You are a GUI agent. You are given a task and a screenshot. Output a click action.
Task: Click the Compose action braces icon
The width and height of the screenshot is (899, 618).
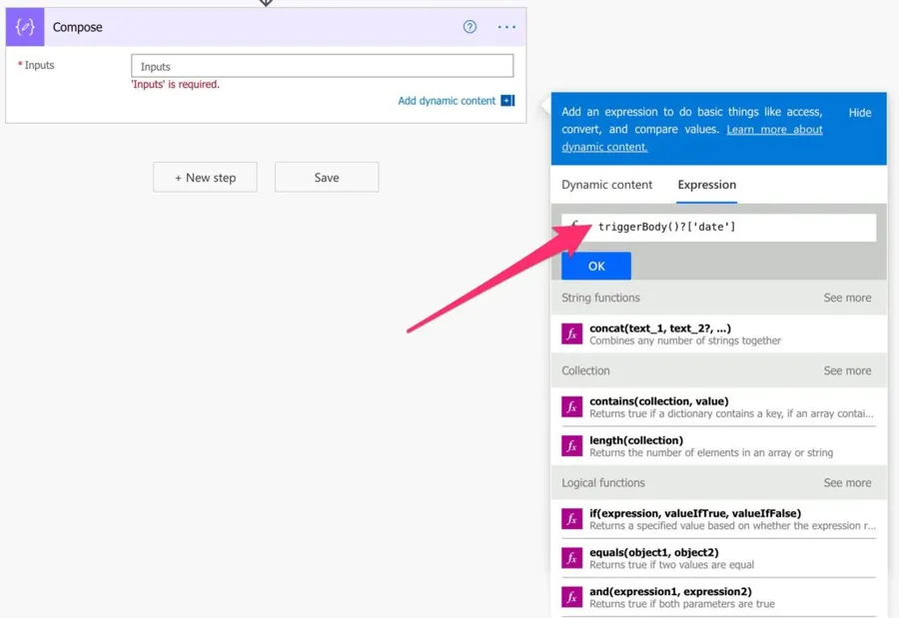pos(25,27)
